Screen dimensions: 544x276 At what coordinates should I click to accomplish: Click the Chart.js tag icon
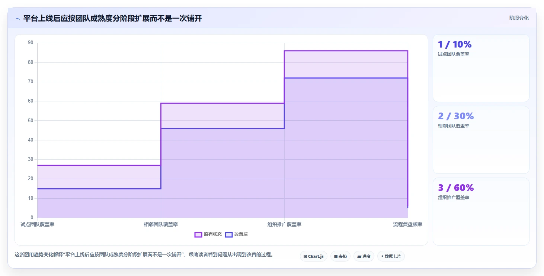[305, 256]
